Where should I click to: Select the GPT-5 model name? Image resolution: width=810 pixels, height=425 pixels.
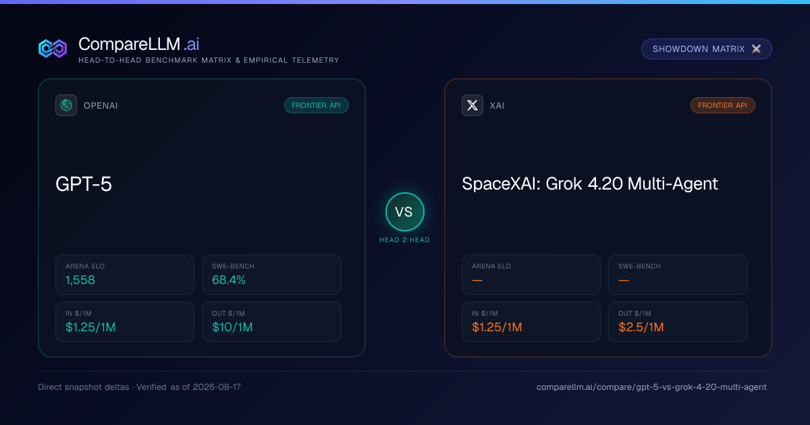point(84,183)
